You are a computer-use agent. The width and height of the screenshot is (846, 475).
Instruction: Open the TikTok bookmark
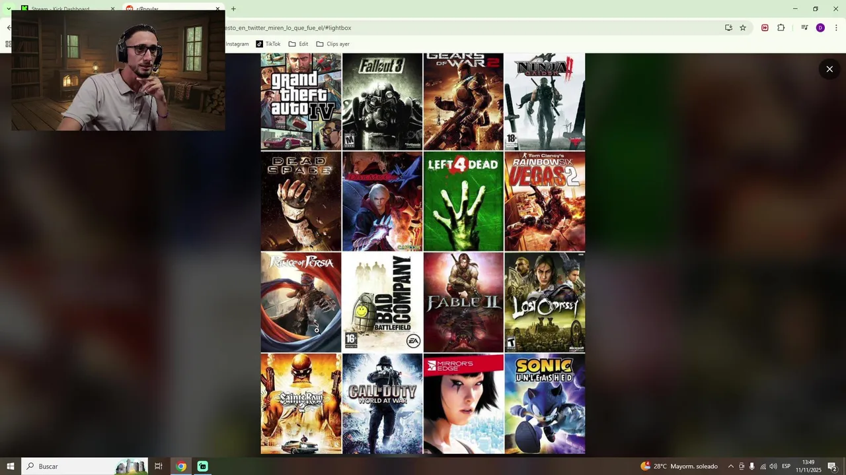point(268,44)
